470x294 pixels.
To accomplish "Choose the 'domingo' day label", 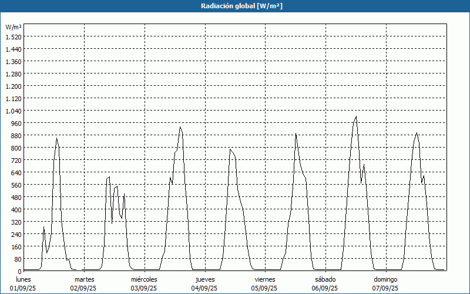I will (385, 279).
